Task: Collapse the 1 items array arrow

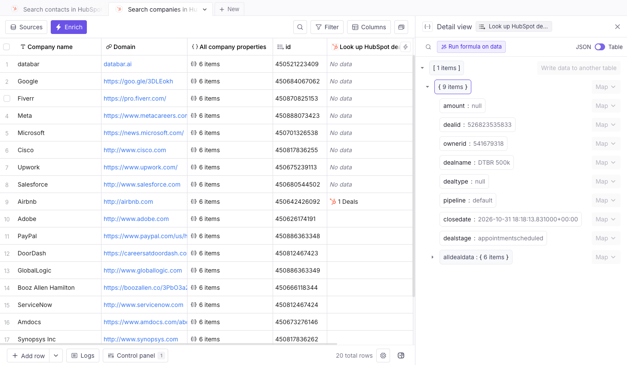Action: point(422,68)
